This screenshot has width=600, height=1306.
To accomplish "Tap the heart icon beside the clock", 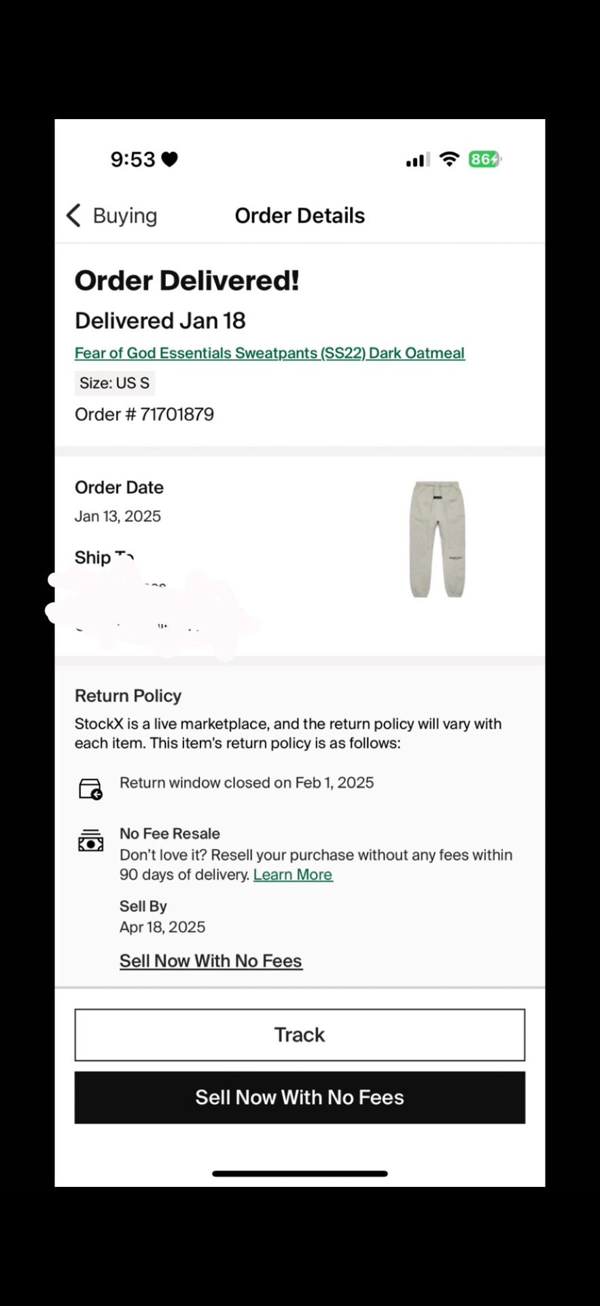I will pos(170,159).
